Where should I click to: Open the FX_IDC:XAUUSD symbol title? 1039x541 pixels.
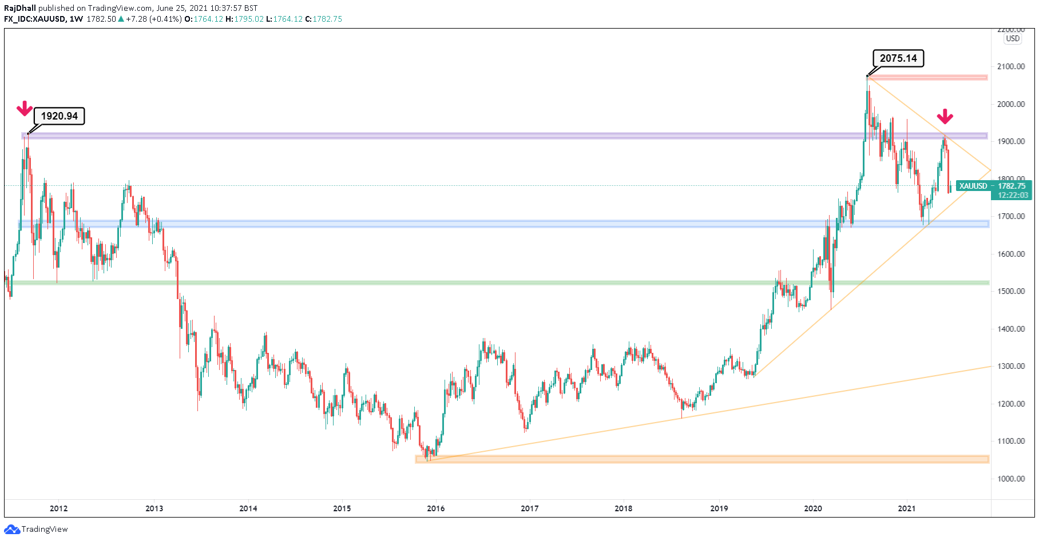tap(34, 19)
